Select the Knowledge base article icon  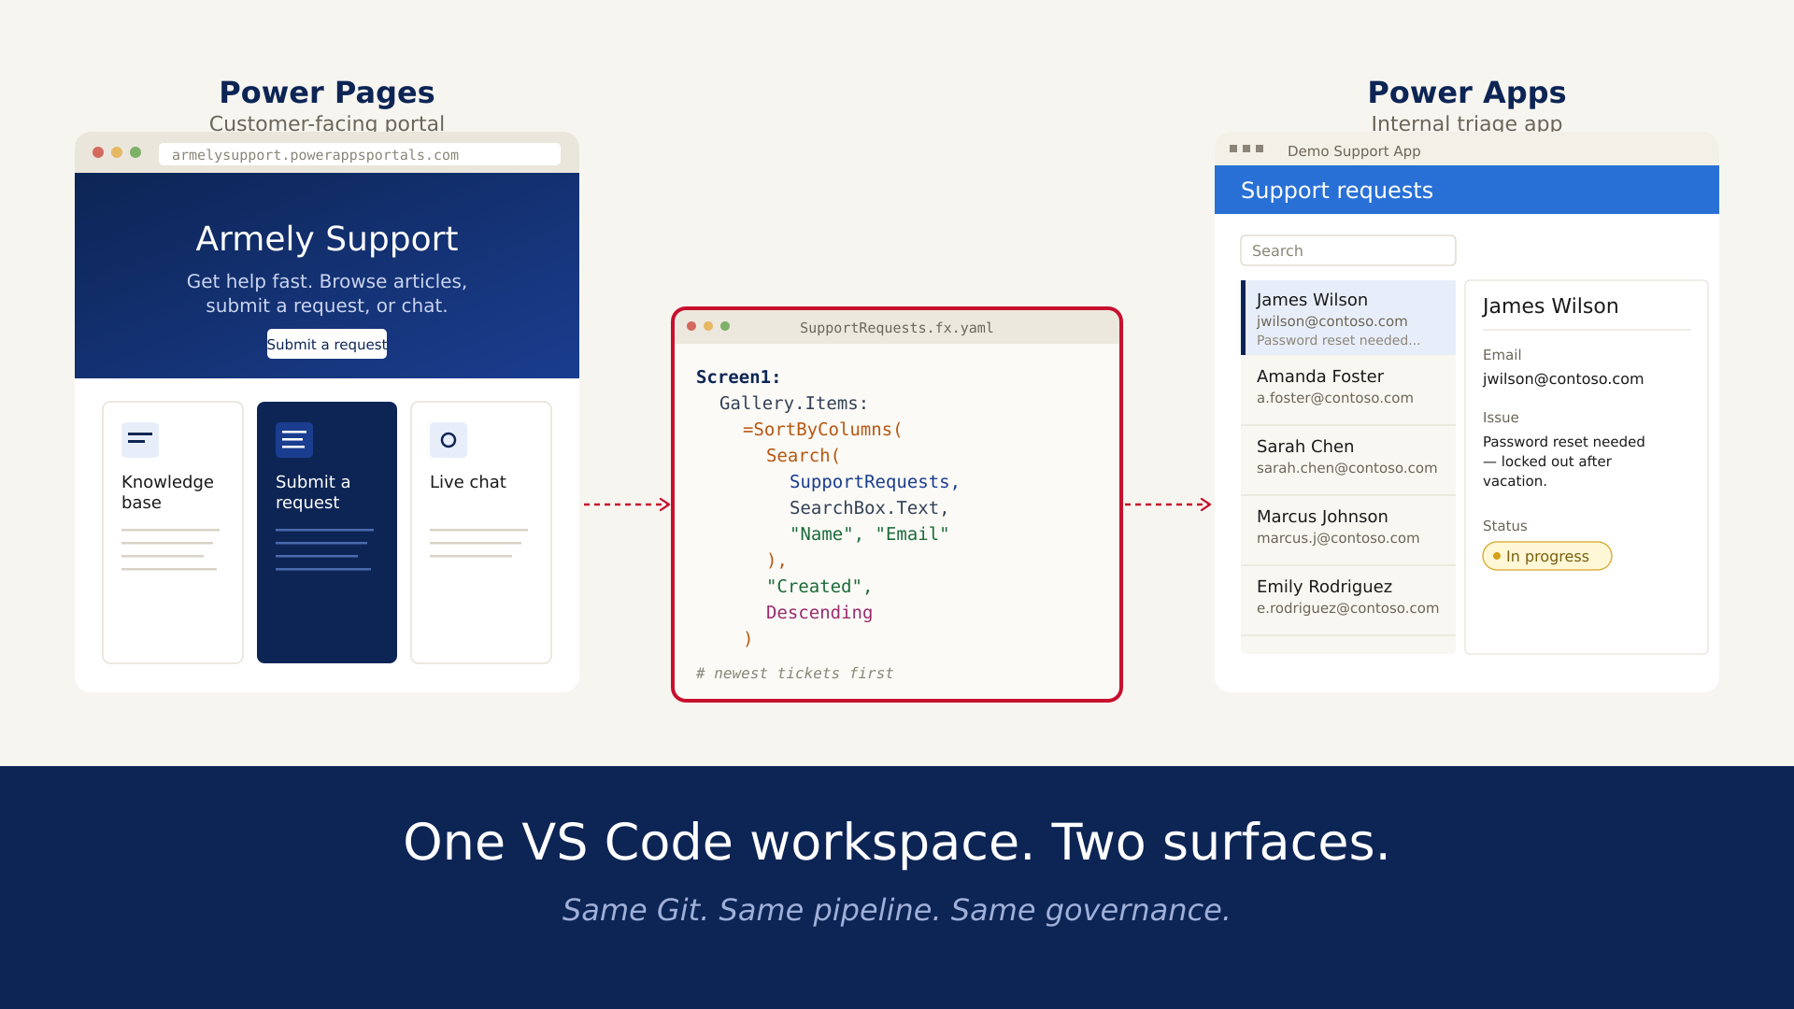pyautogui.click(x=139, y=440)
